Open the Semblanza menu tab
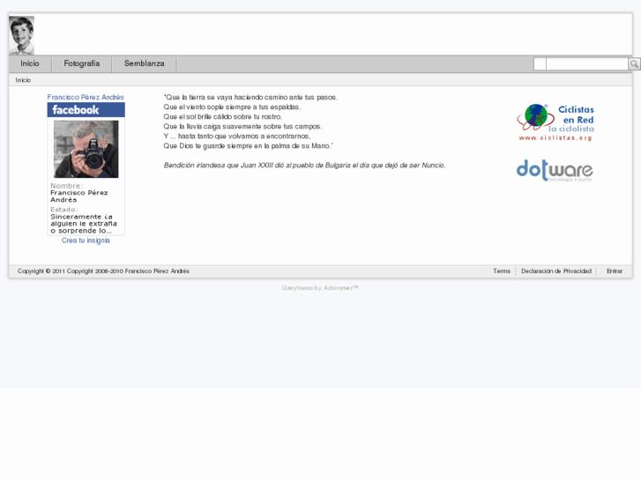641x480 pixels. tap(145, 63)
